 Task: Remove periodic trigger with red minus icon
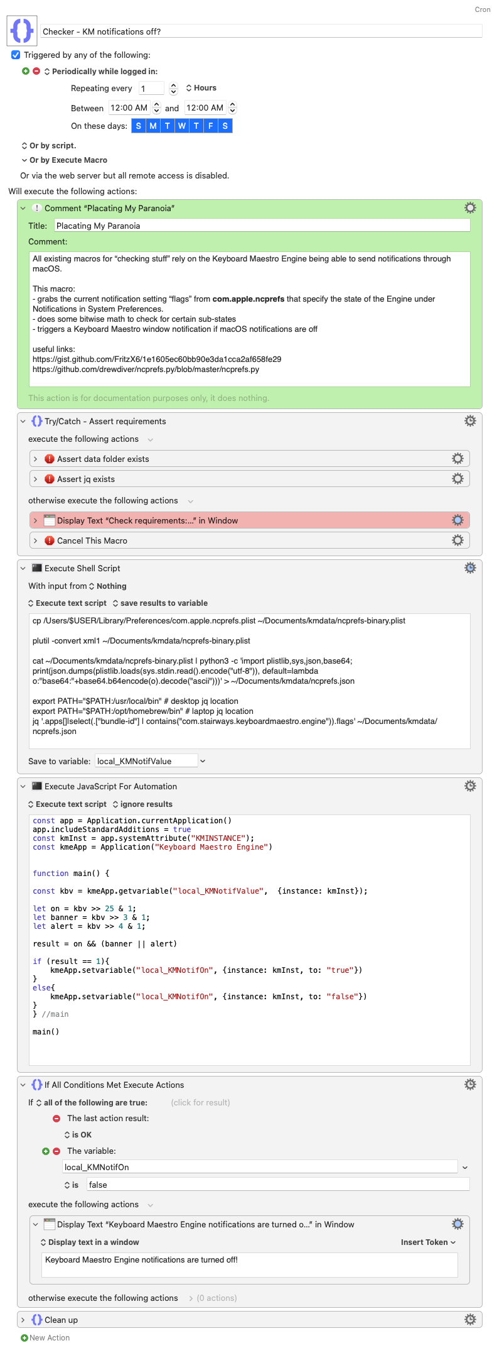36,71
